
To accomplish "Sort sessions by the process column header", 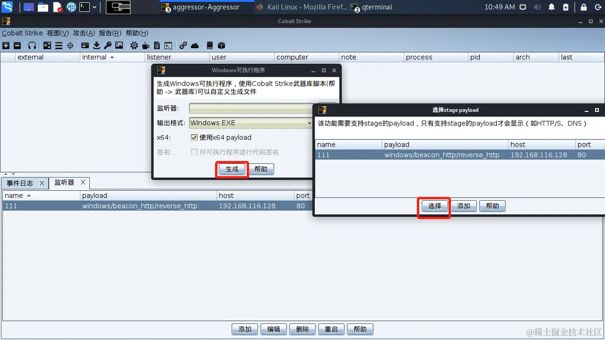I will 436,57.
